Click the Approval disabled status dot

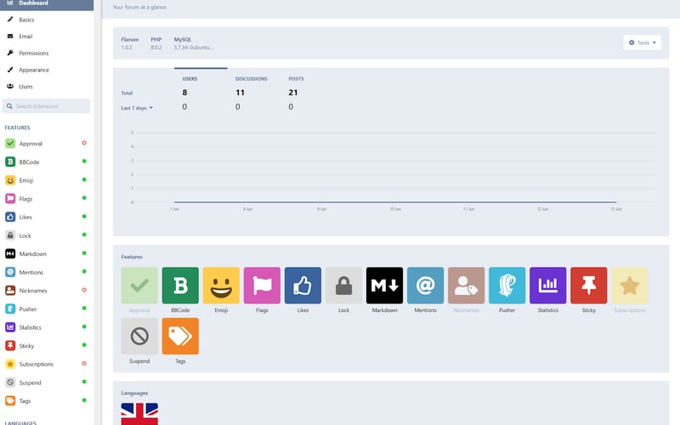pos(84,143)
